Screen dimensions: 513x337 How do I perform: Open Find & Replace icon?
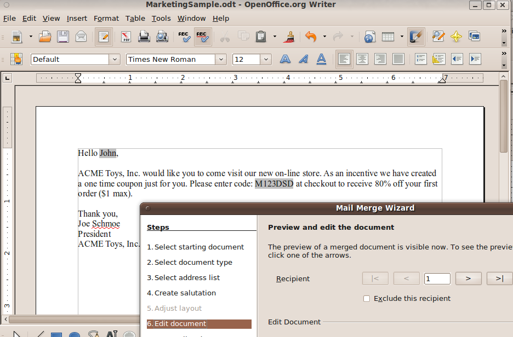click(438, 37)
